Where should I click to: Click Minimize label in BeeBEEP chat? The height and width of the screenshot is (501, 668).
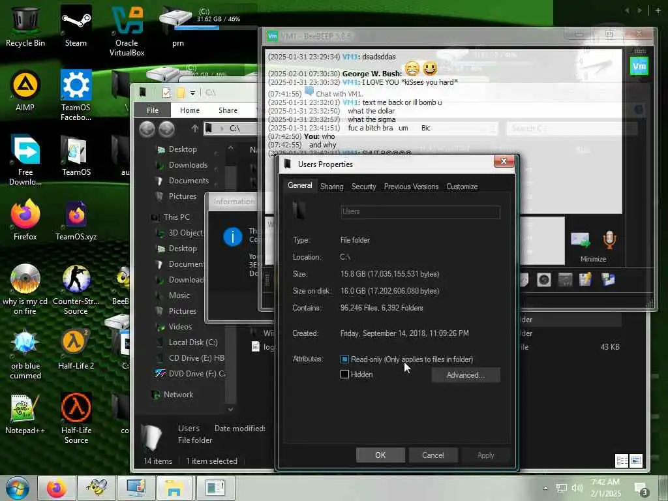tap(593, 259)
